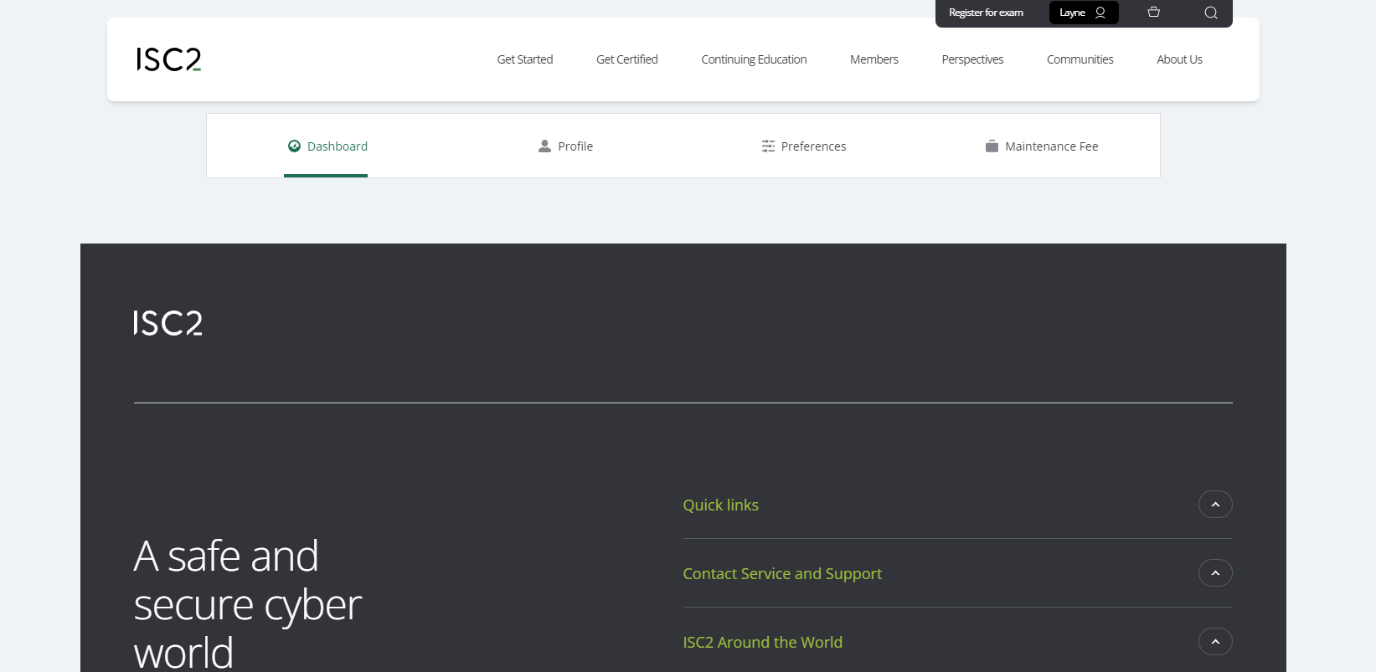Open the Get Started menu
Screen dimensions: 1376x672
click(x=525, y=59)
